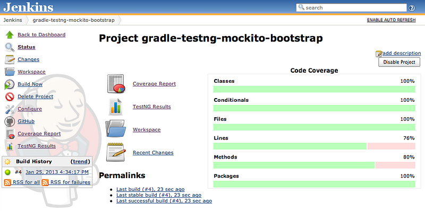425x211 pixels.
Task: Click the RSS for failures feed icon
Action: click(45, 182)
